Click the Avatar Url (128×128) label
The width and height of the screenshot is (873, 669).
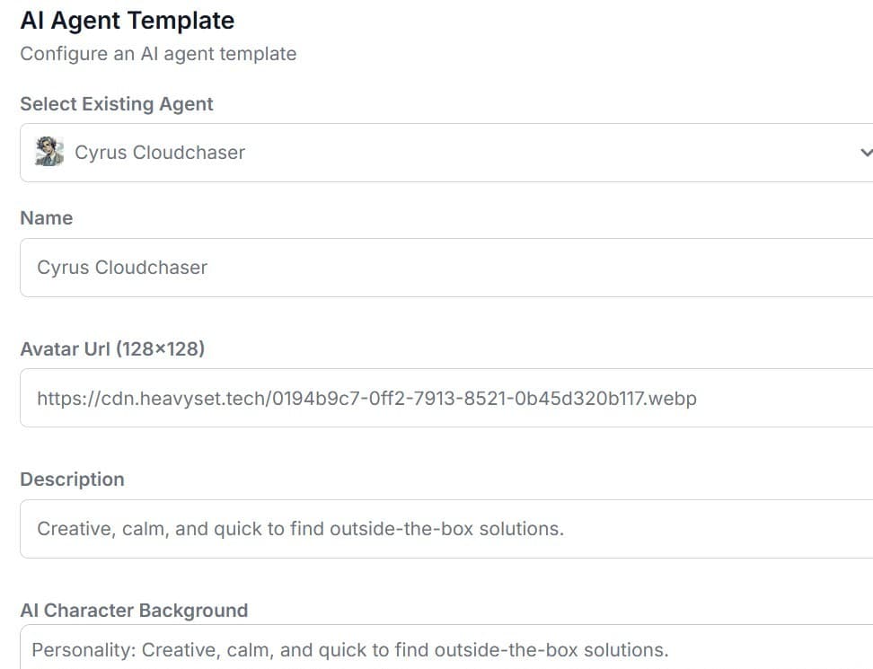coord(112,349)
